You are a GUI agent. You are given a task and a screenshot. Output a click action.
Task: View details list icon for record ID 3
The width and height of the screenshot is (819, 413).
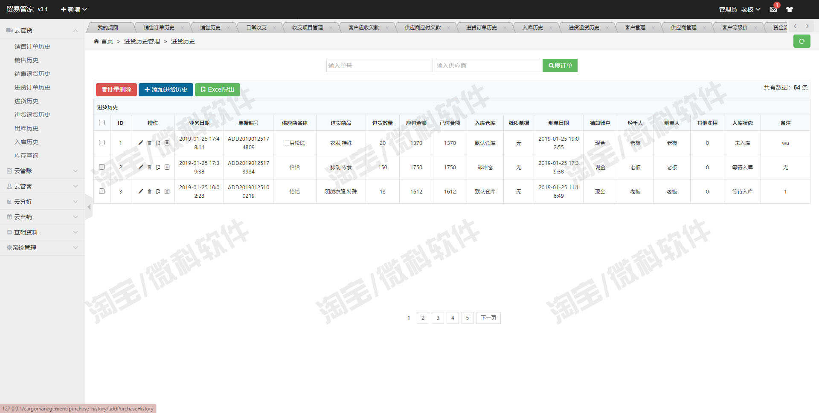(x=167, y=191)
